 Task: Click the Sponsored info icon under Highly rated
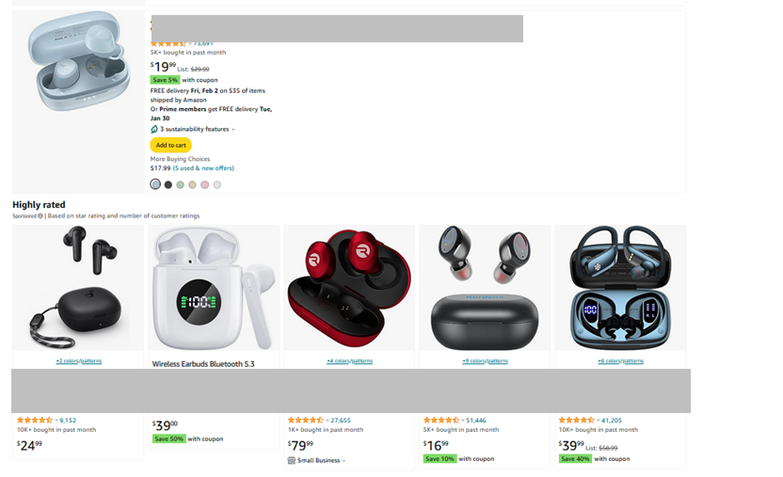tap(40, 216)
